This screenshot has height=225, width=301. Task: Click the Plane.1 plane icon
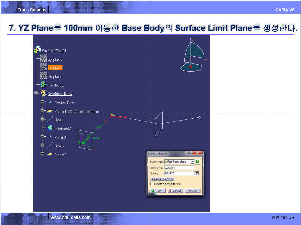[x=50, y=111]
